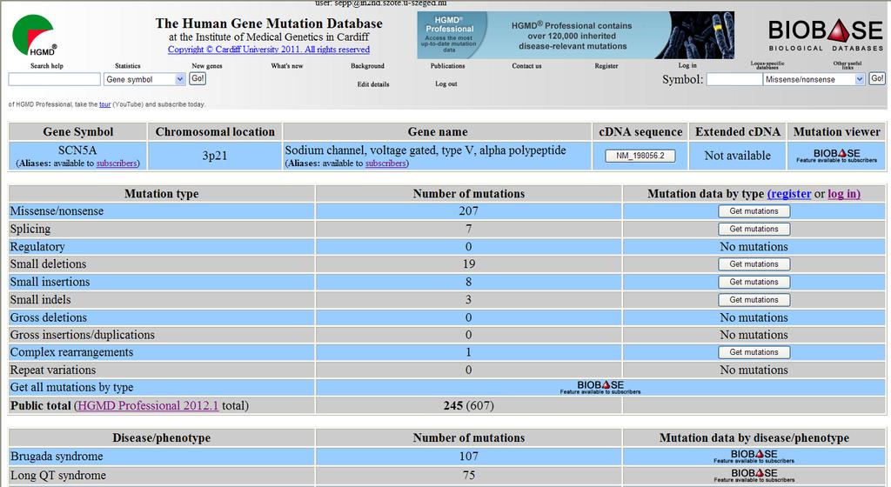Click the BIOBASE Biological Databases logo
891x487 pixels.
[x=826, y=35]
